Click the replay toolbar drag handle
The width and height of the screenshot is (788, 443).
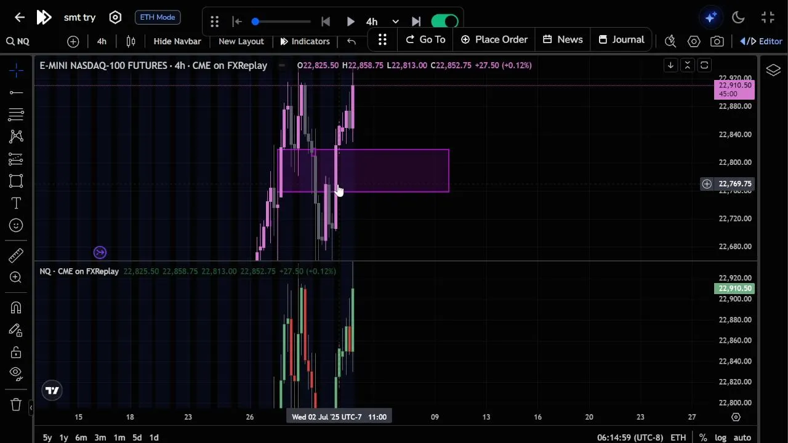[215, 22]
